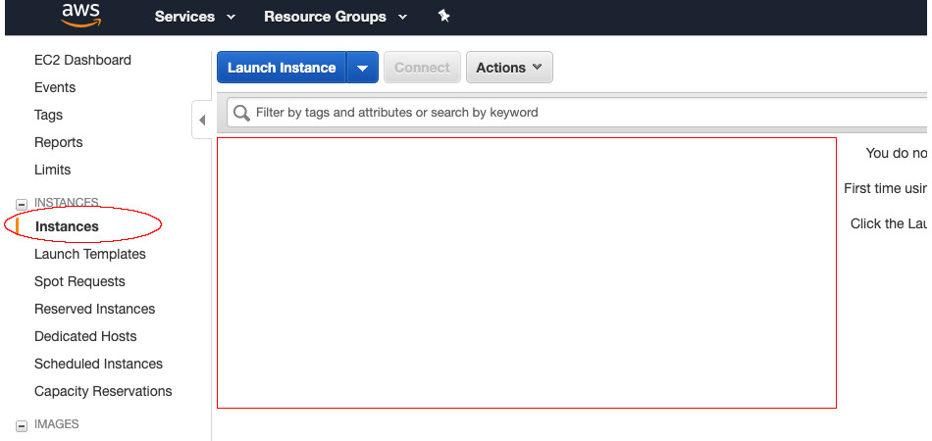The width and height of the screenshot is (932, 441).
Task: Click the pin shortcut icon
Action: pyautogui.click(x=443, y=16)
